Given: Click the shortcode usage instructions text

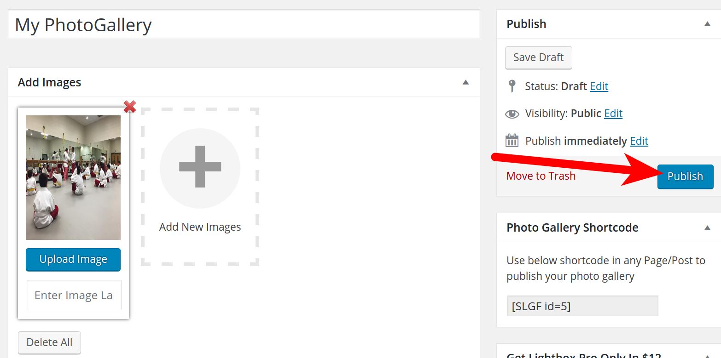Looking at the screenshot, I should tap(606, 268).
